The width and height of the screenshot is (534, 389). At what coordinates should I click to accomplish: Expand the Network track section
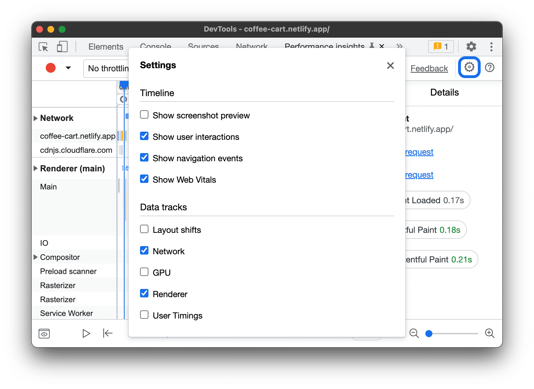coord(36,118)
